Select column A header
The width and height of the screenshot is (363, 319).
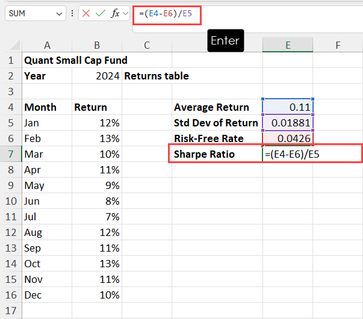tap(47, 45)
